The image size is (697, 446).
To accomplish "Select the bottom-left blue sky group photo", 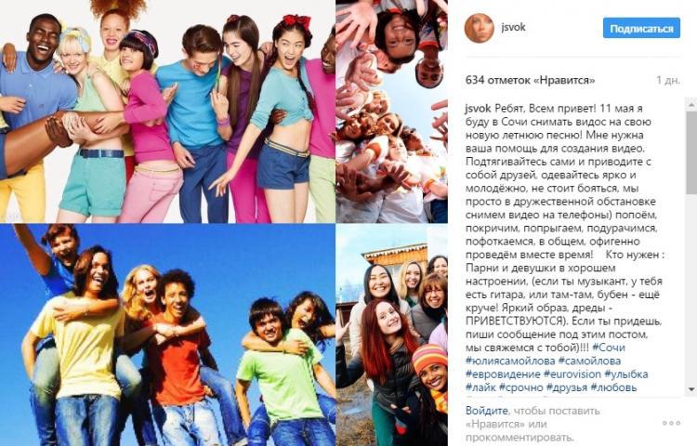I will point(167,334).
